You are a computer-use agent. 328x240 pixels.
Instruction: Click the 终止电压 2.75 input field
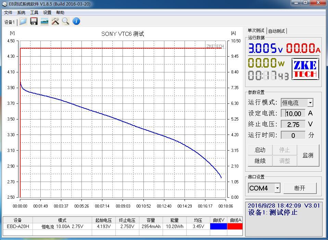click(x=293, y=124)
